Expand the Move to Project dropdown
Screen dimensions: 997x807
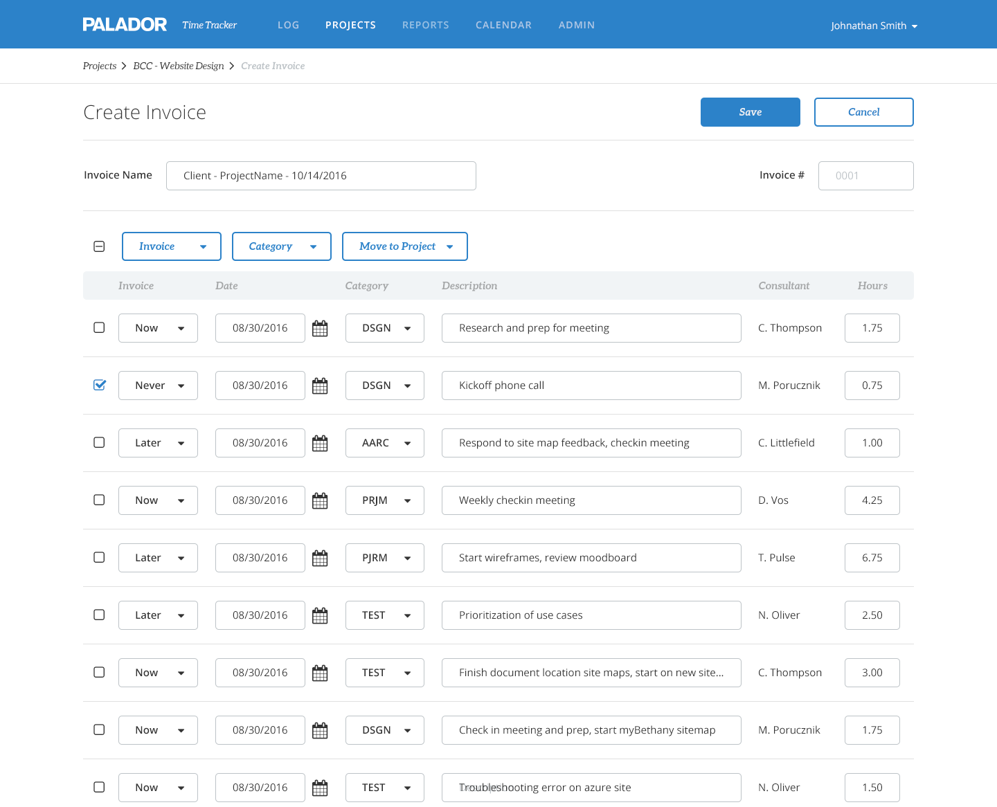point(405,246)
